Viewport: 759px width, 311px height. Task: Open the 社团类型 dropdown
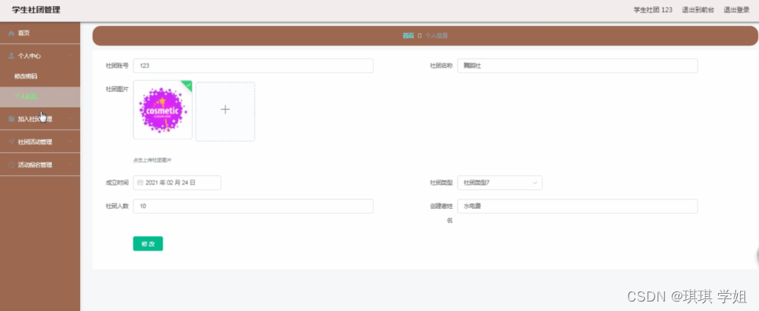(x=500, y=183)
